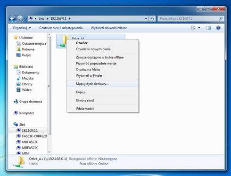
Task: Open Dokumenty library in sidebar
Action: pyautogui.click(x=28, y=72)
